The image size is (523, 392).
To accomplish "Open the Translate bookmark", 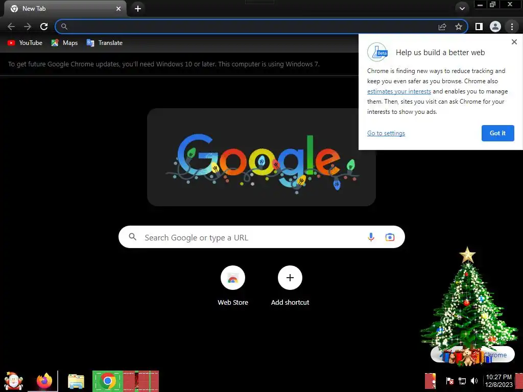I will pos(104,43).
